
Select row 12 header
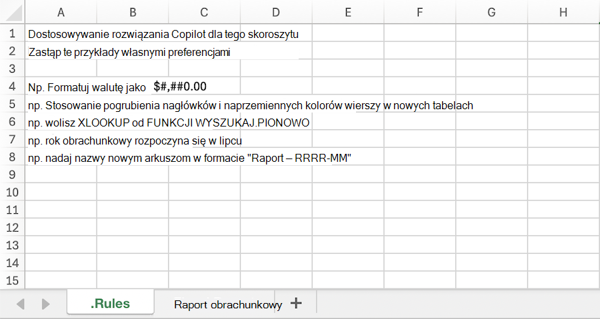[x=12, y=227]
